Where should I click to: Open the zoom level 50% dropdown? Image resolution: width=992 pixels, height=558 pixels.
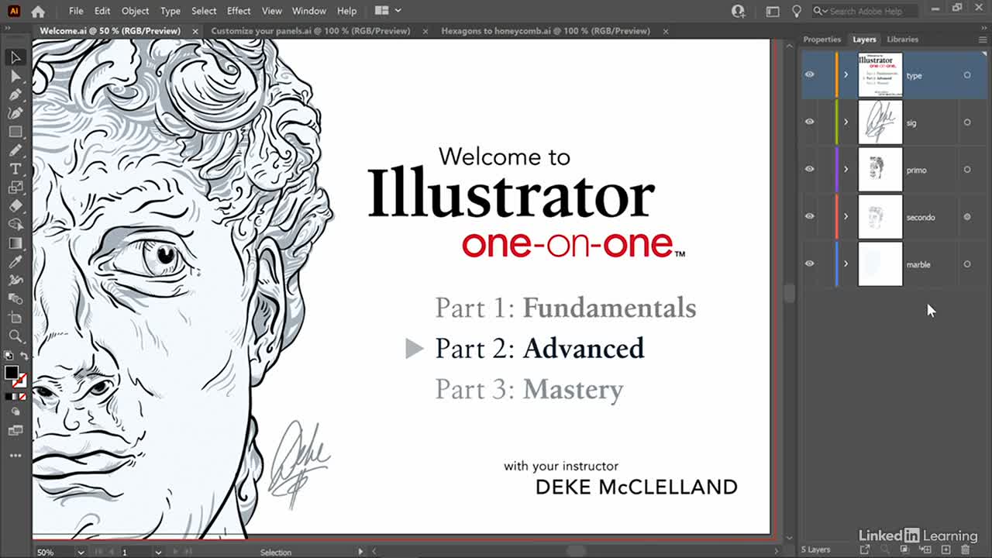(x=80, y=553)
